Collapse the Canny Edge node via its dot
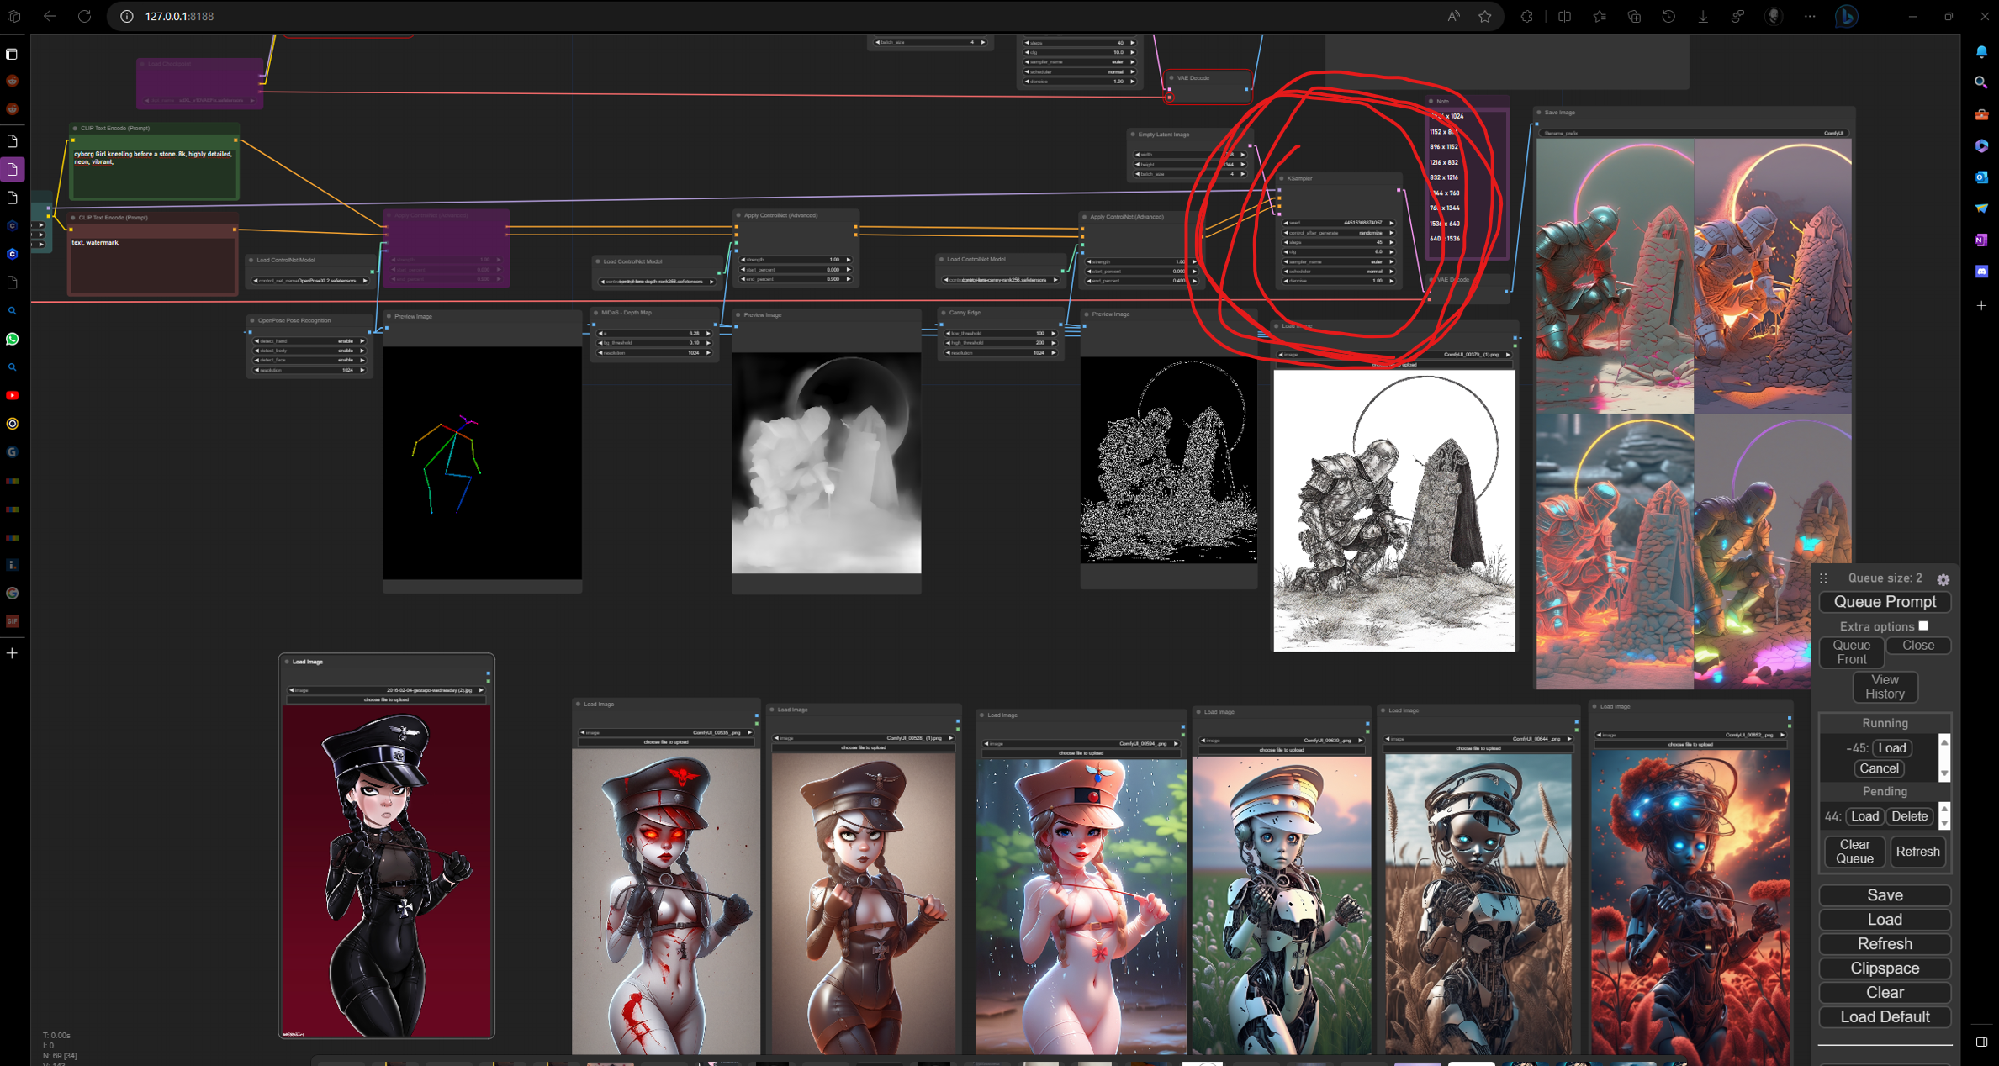1999x1066 pixels. pyautogui.click(x=943, y=313)
